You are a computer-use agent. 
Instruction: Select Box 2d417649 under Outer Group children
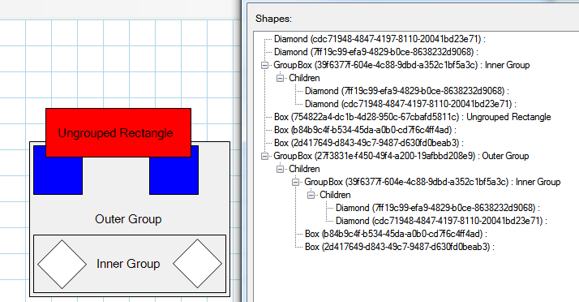pos(400,247)
